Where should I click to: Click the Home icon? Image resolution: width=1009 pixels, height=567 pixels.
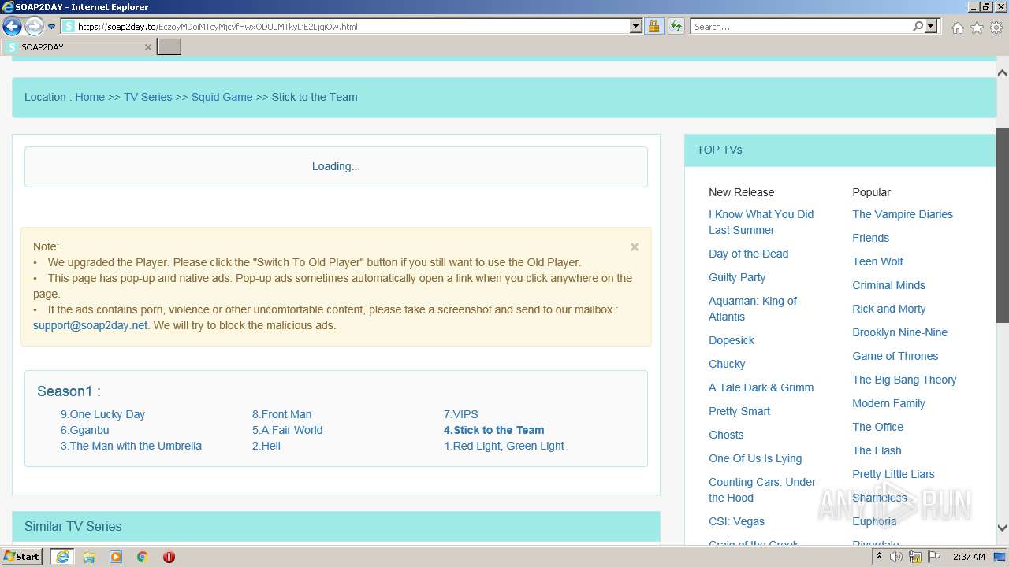pyautogui.click(x=957, y=28)
